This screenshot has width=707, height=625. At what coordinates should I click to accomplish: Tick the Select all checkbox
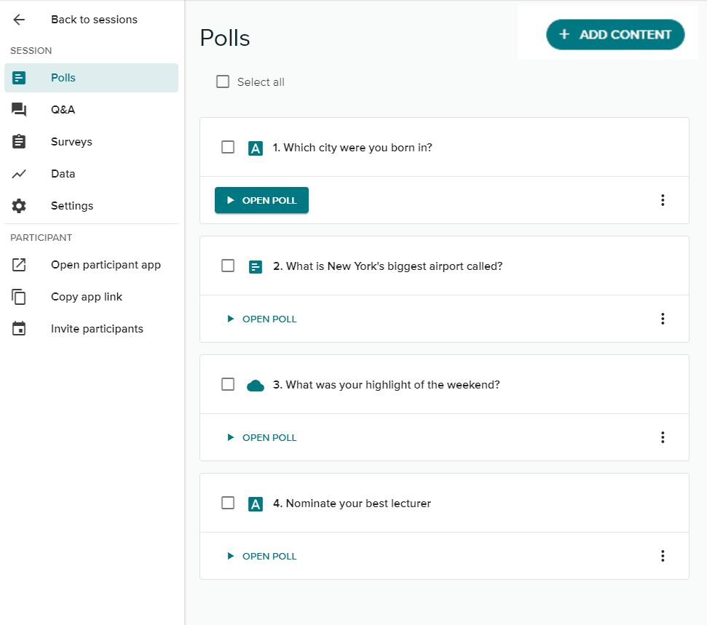(x=223, y=81)
